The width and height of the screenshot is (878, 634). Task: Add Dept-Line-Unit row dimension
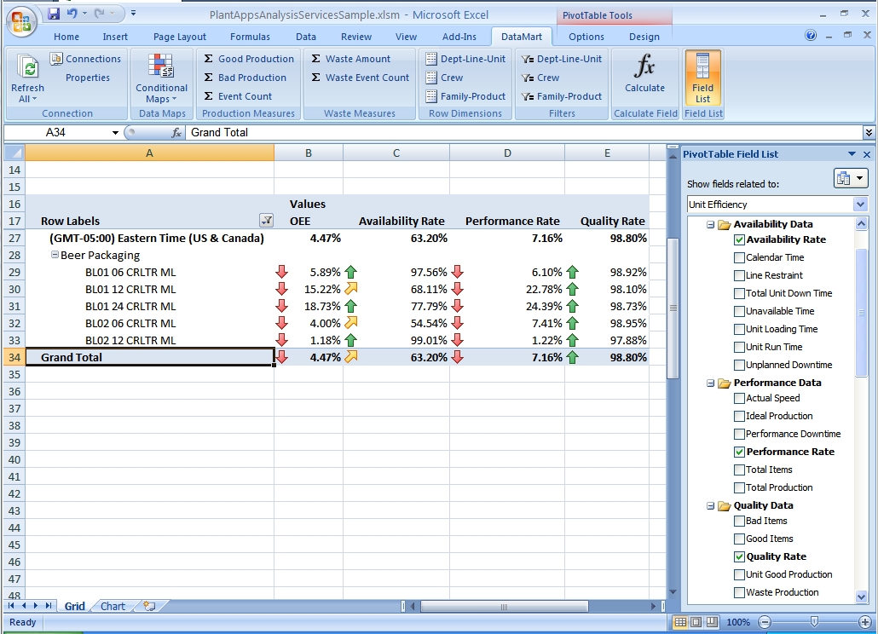(x=465, y=59)
